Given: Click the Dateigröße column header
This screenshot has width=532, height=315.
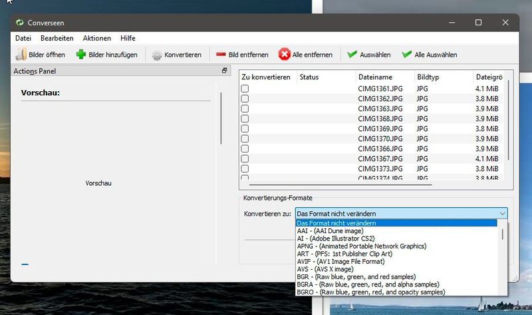Looking at the screenshot, I should pos(489,77).
